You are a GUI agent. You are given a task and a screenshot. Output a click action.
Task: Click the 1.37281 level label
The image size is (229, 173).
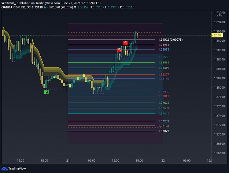(x=163, y=121)
